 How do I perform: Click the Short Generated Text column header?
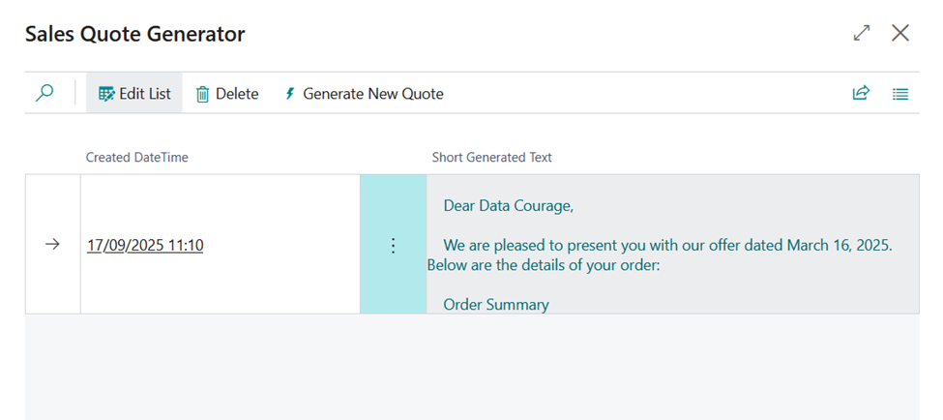tap(492, 157)
